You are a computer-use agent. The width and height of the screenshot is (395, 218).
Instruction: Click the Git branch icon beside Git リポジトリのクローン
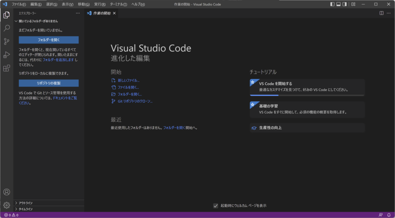(x=113, y=101)
